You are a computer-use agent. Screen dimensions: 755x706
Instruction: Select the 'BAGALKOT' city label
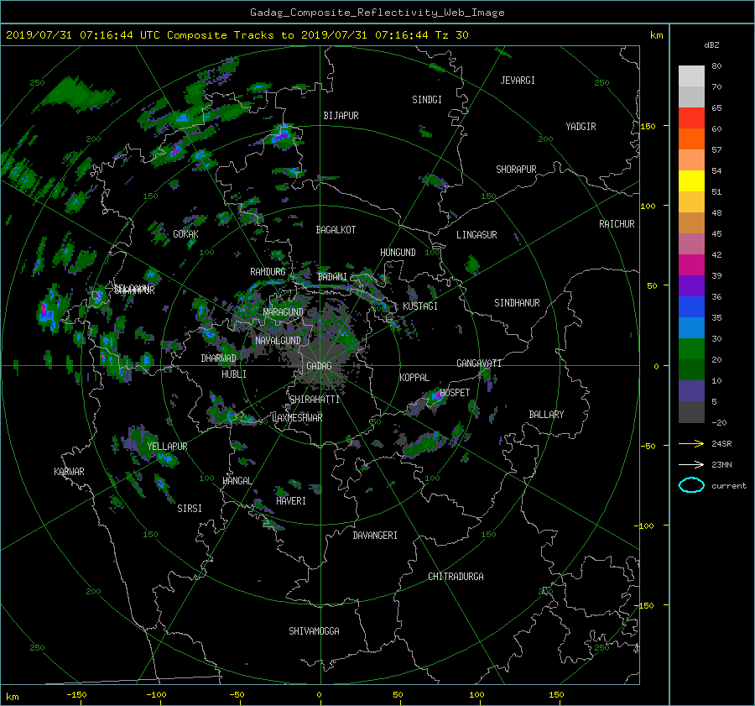click(336, 230)
